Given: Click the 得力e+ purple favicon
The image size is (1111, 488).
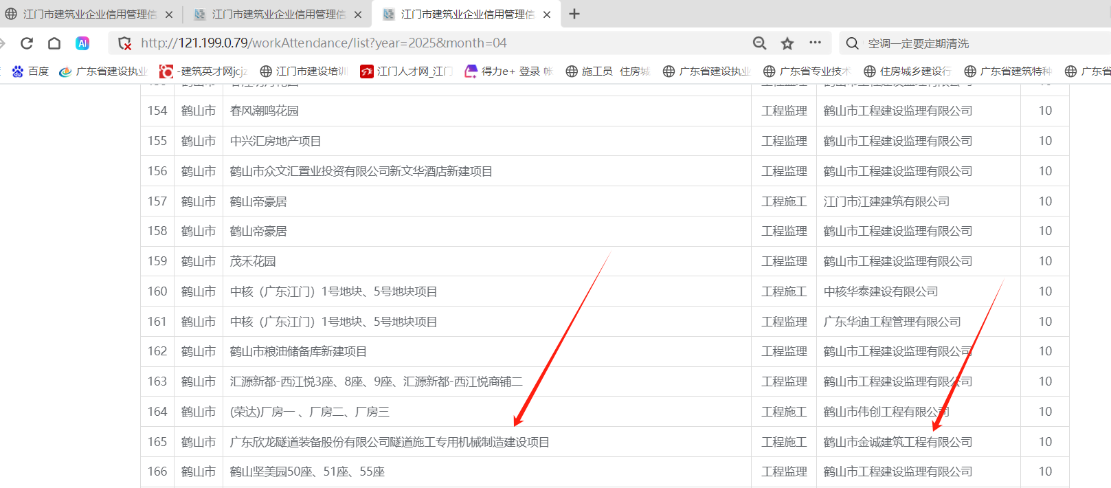Looking at the screenshot, I should coord(471,71).
